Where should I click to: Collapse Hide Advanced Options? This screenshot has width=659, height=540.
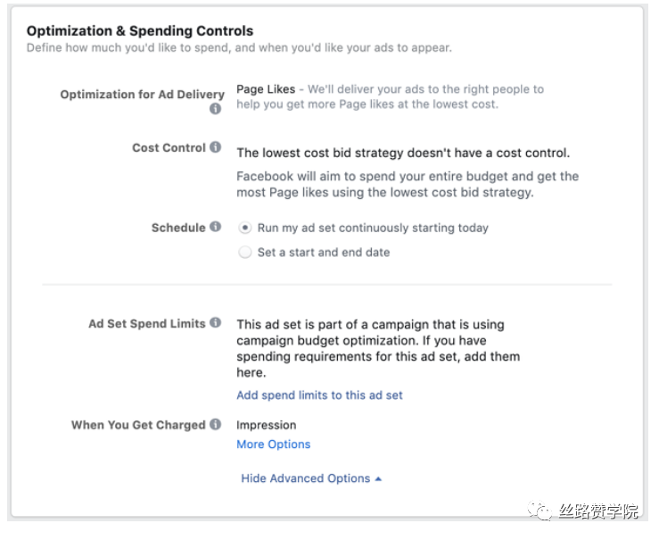pos(311,478)
